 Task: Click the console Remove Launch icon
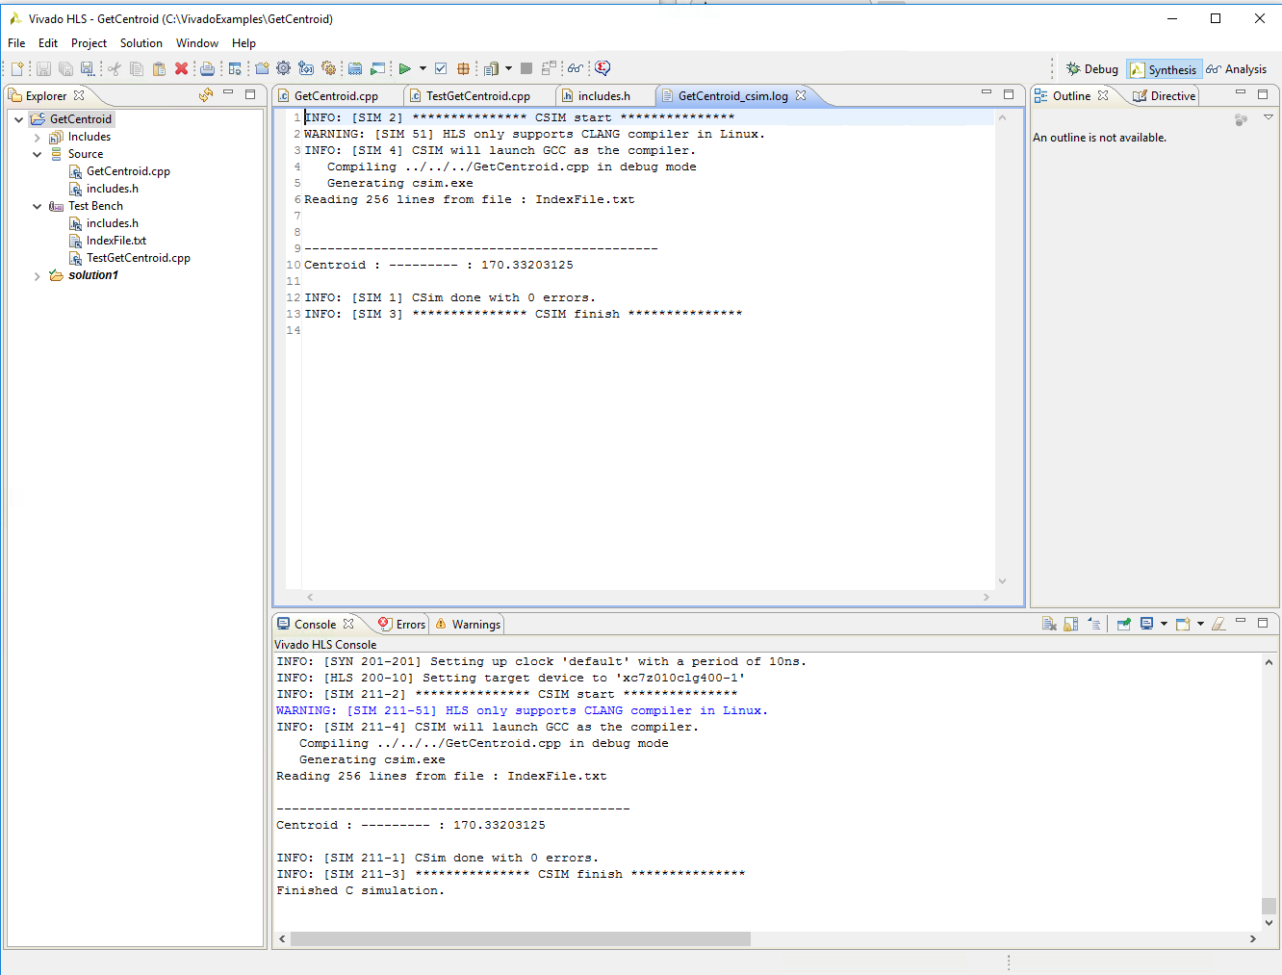click(x=1049, y=624)
